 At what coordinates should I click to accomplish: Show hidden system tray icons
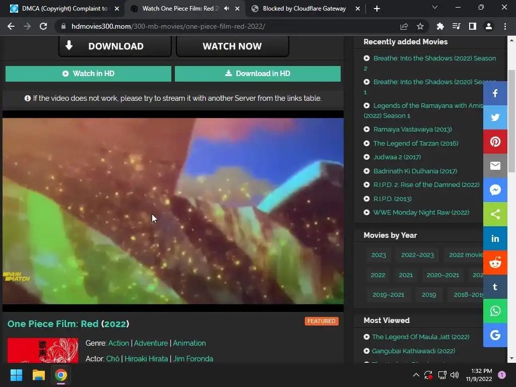(416, 375)
